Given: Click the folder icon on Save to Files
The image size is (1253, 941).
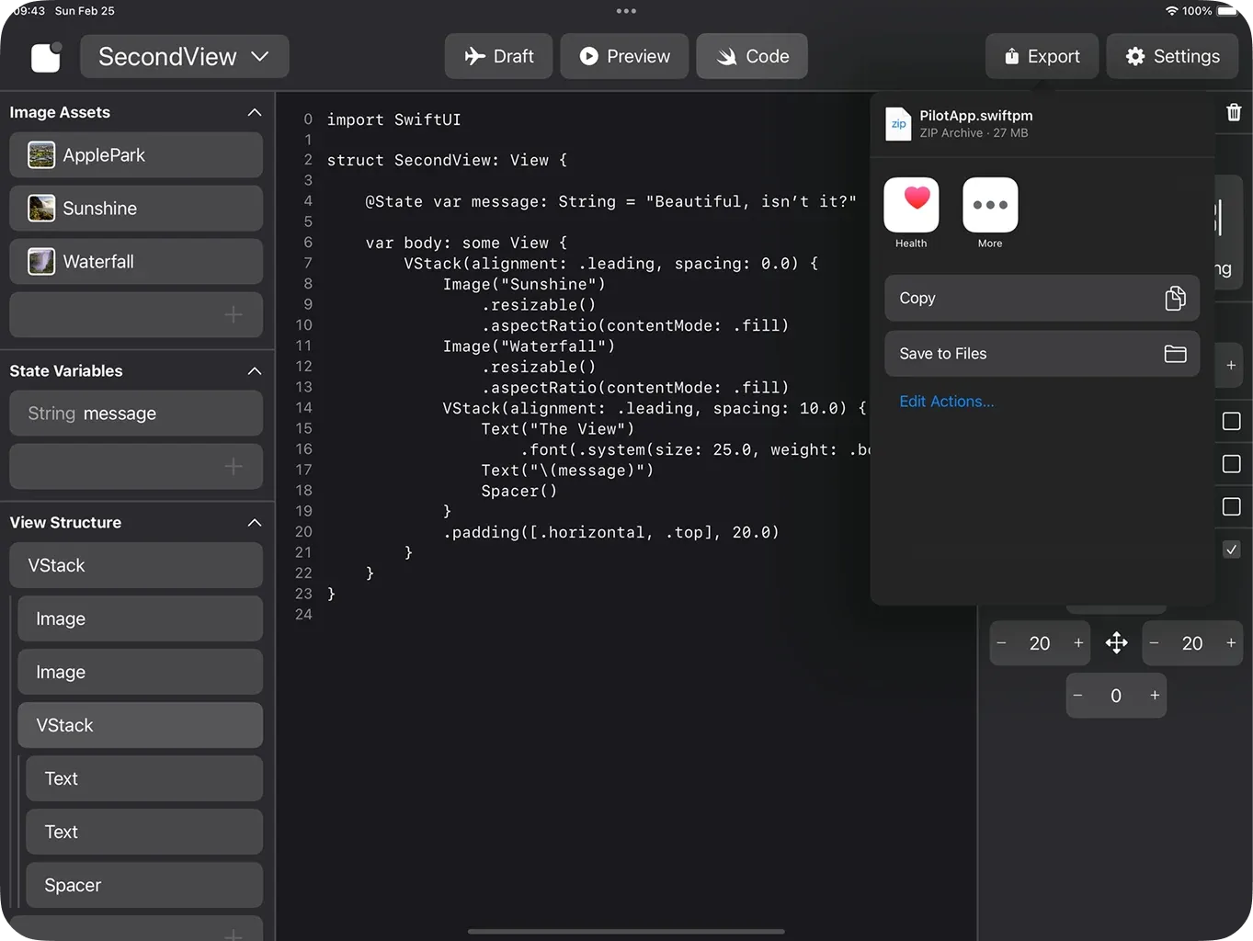Looking at the screenshot, I should point(1175,354).
